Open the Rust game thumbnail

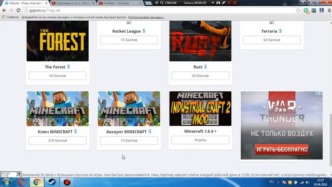tap(200, 41)
